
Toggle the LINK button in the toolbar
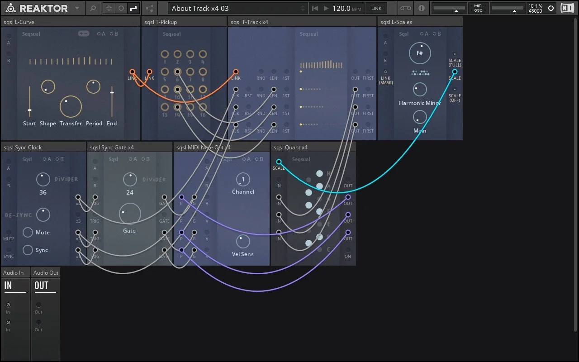click(x=376, y=8)
